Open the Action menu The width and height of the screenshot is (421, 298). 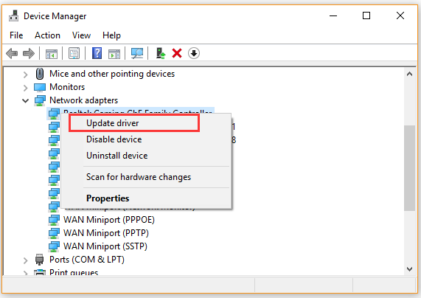click(x=47, y=35)
